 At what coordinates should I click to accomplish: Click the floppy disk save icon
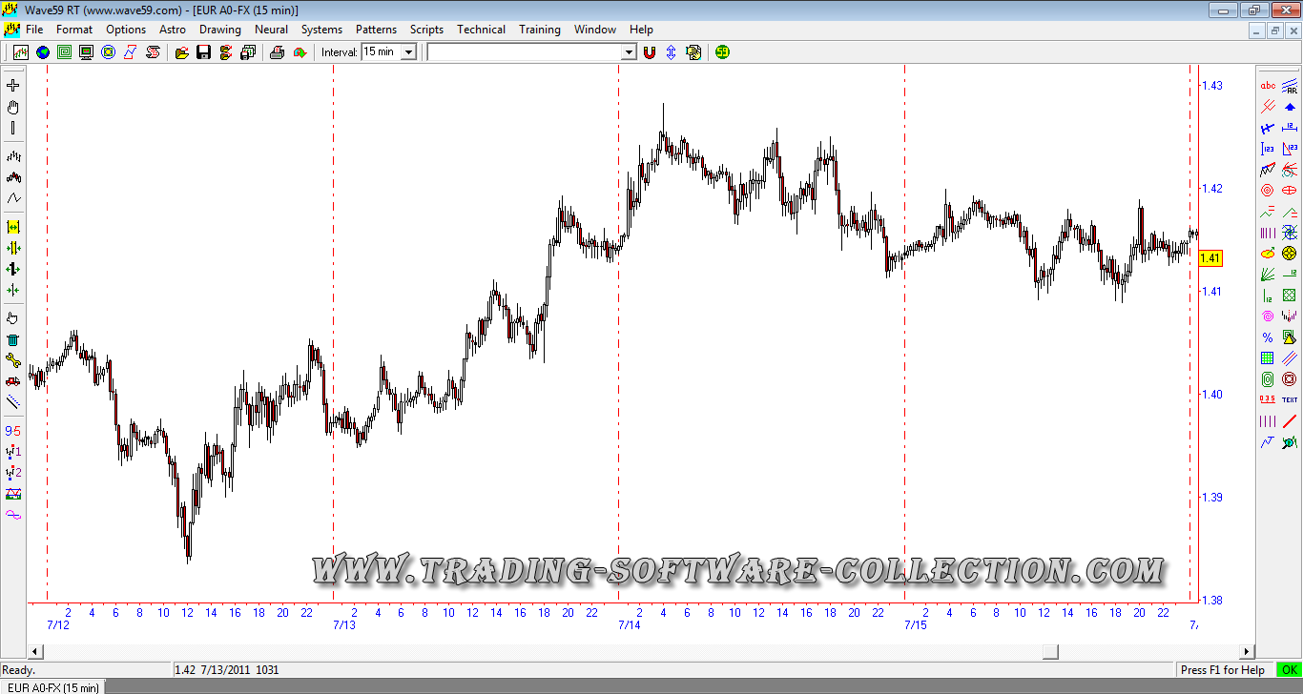[x=203, y=52]
